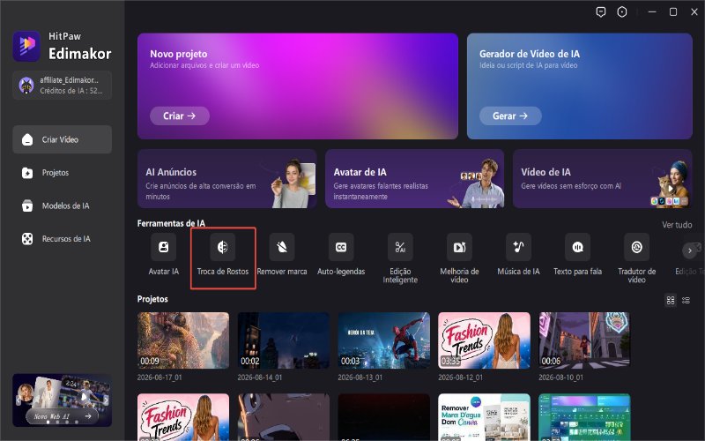Click Ver tudo link for AI tools
The image size is (705, 441).
[x=677, y=225]
